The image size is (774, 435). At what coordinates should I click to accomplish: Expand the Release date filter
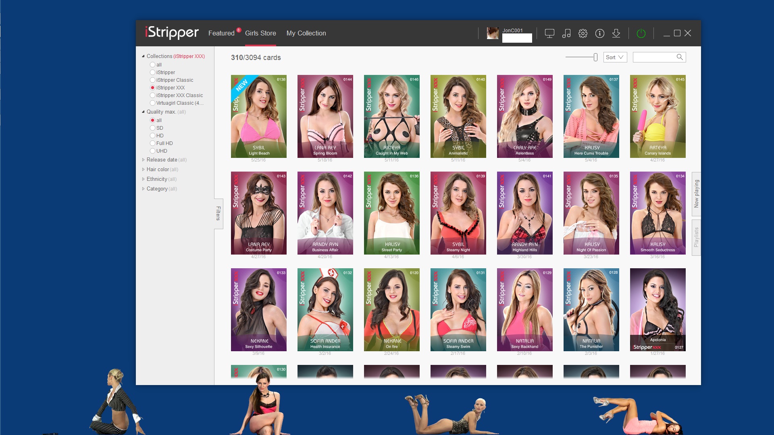[143, 160]
